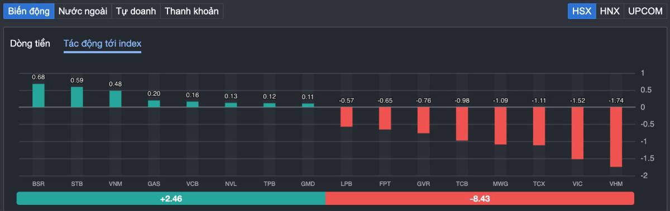Screen dimensions: 670x211
Task: Click the +2.46 green total segment
Action: click(x=171, y=198)
